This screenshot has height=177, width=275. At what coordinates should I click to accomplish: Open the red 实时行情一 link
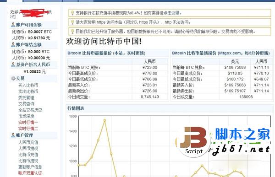click(28, 123)
